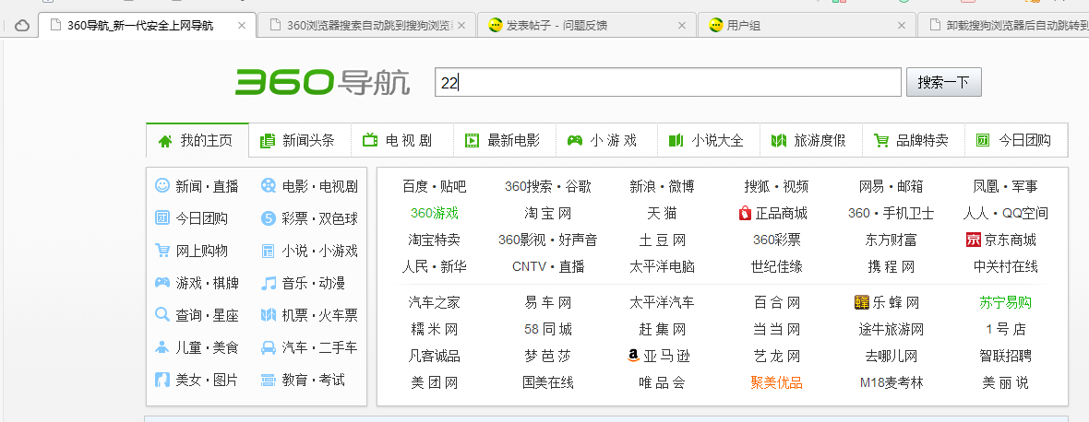1089x422 pixels.
Task: Open the 唯品会 link
Action: [x=662, y=382]
